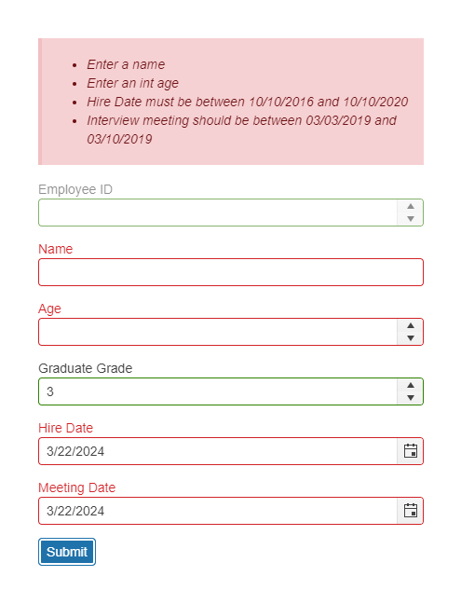Click the Meeting Date label
Screen dimensions: 461x604
(x=77, y=487)
